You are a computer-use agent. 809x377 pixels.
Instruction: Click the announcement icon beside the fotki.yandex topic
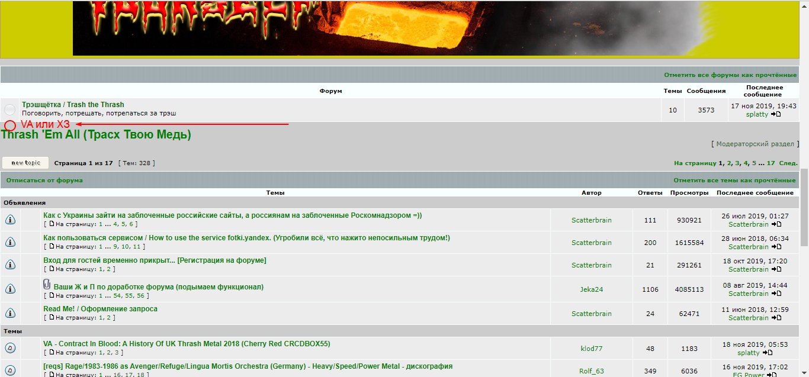point(10,242)
